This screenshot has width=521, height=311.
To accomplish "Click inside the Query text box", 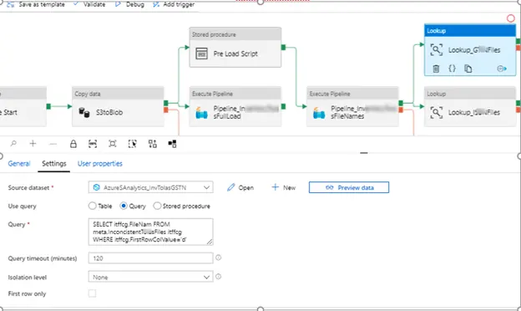I will click(150, 232).
